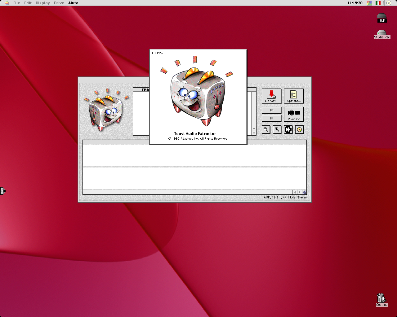The width and height of the screenshot is (397, 317).
Task: Click the 1997 Adaptec copyright line
Action: (x=198, y=139)
